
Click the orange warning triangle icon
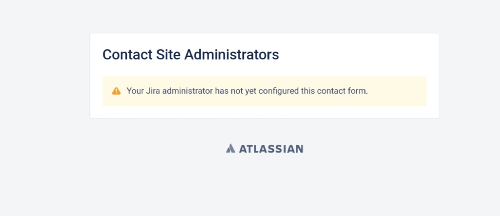point(117,91)
